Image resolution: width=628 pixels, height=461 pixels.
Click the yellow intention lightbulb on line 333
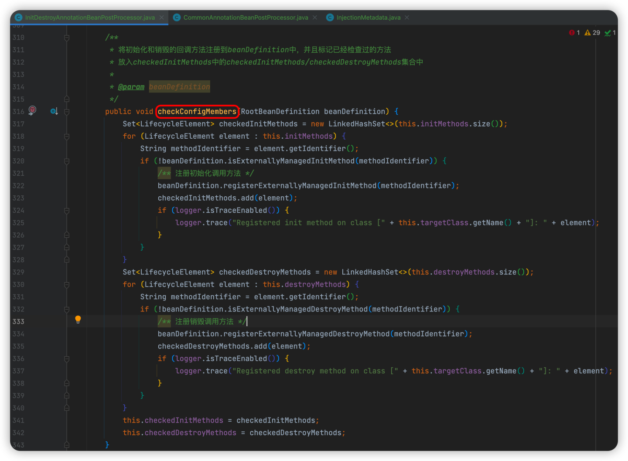[x=78, y=320]
